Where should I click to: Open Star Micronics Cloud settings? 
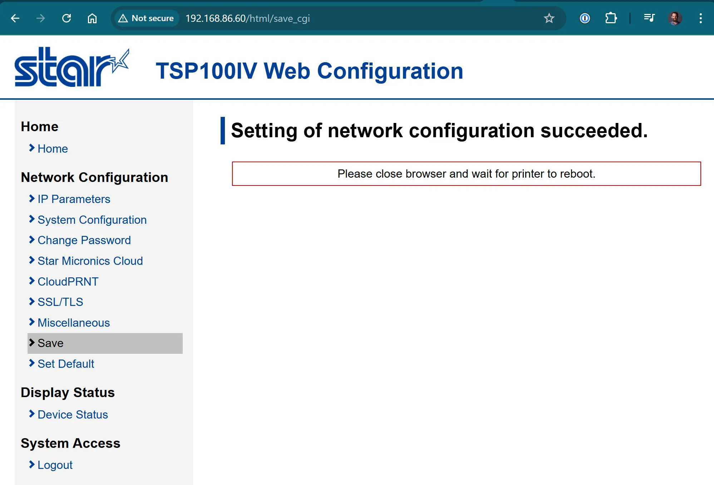pyautogui.click(x=90, y=261)
